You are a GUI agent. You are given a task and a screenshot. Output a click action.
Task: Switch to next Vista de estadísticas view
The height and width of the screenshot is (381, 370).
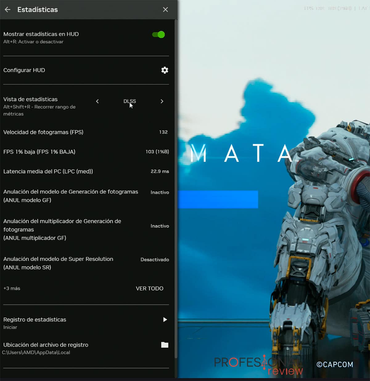[x=162, y=101]
